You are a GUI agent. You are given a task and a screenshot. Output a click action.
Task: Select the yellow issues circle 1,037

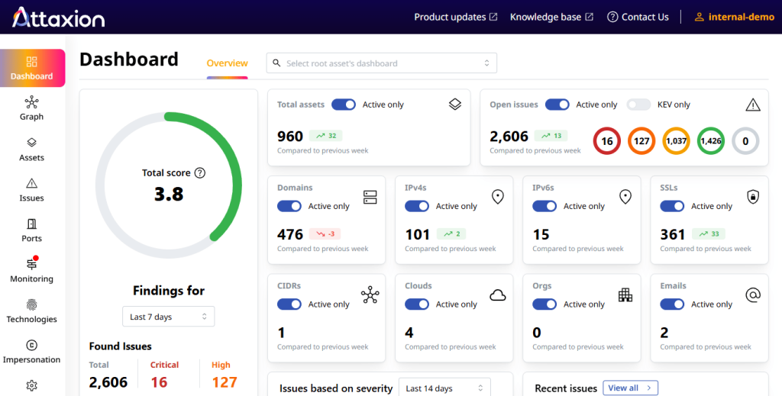click(x=677, y=141)
